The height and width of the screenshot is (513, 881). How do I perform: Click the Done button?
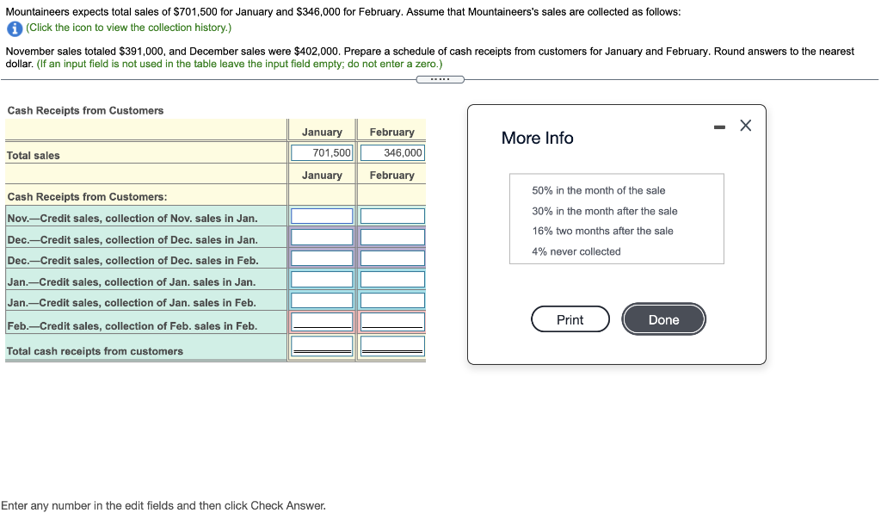point(663,319)
